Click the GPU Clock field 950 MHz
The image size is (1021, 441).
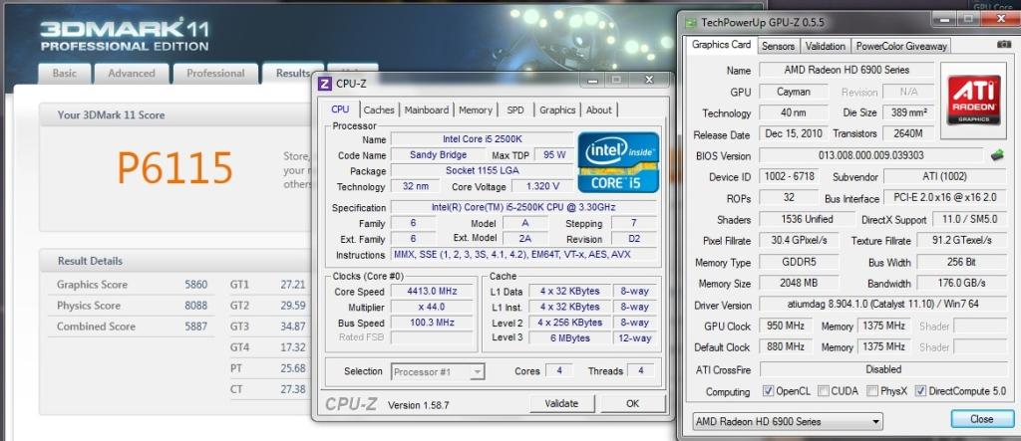(786, 326)
